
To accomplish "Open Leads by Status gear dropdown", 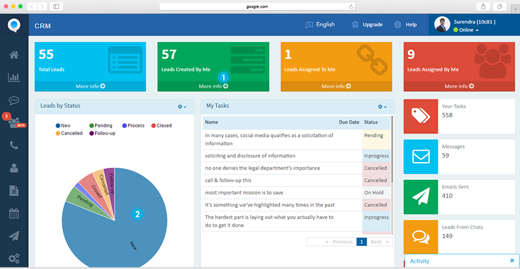I will (x=182, y=106).
